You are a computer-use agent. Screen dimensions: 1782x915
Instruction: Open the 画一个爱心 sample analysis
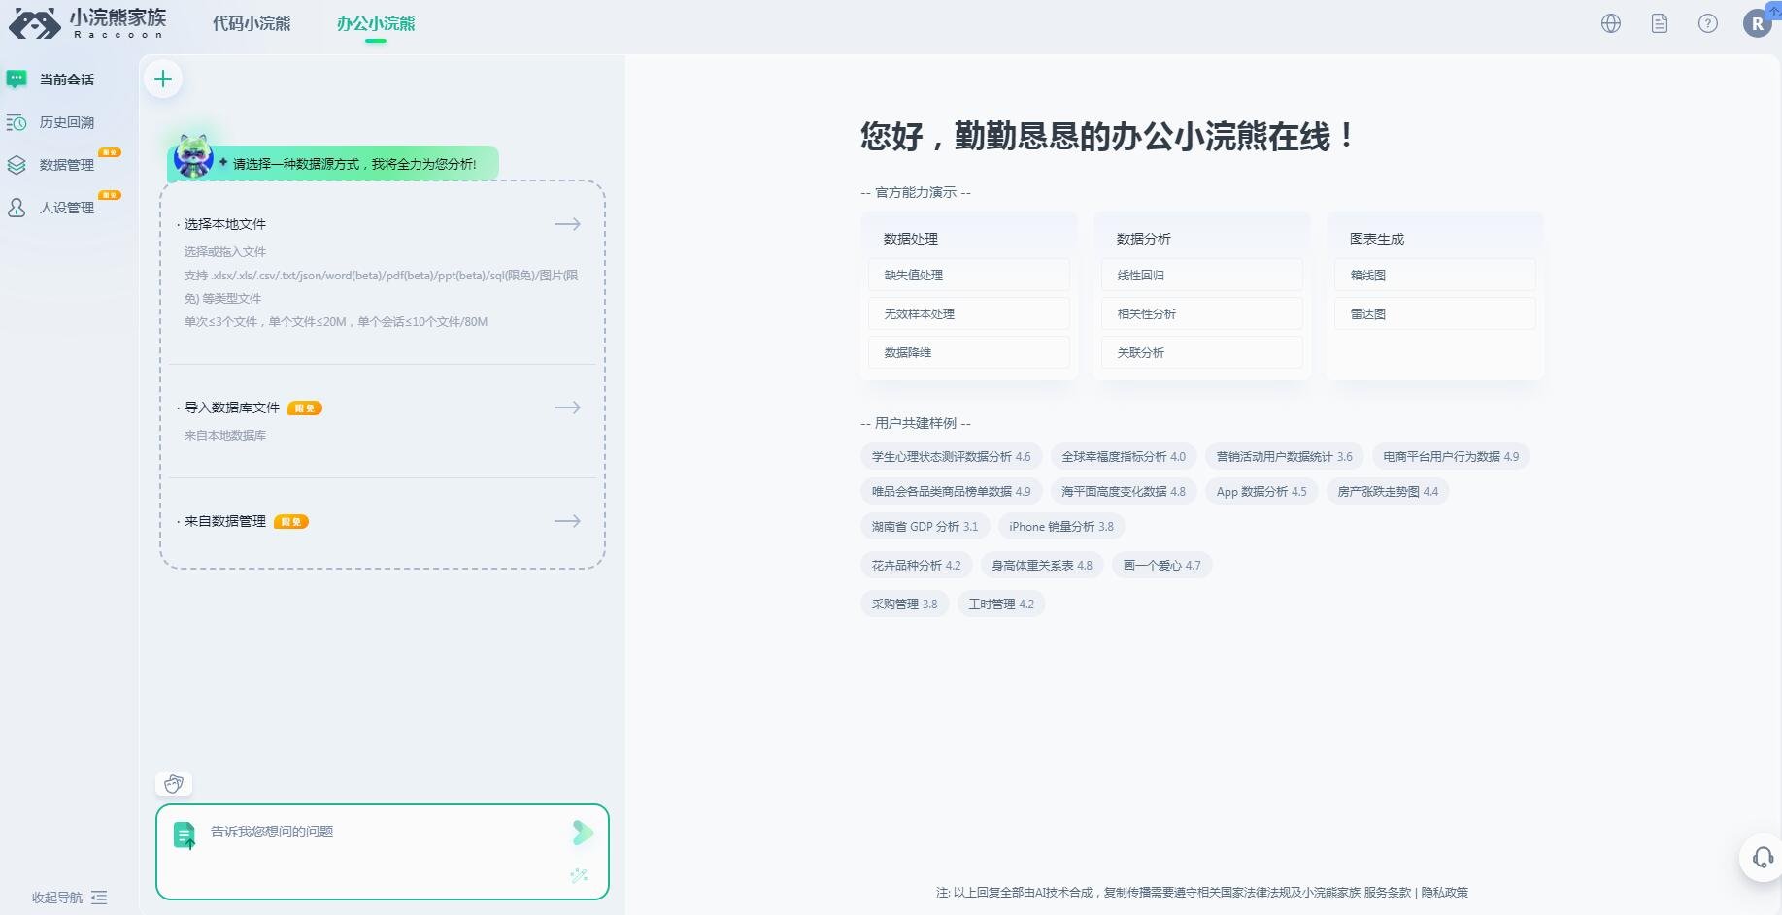pos(1161,565)
